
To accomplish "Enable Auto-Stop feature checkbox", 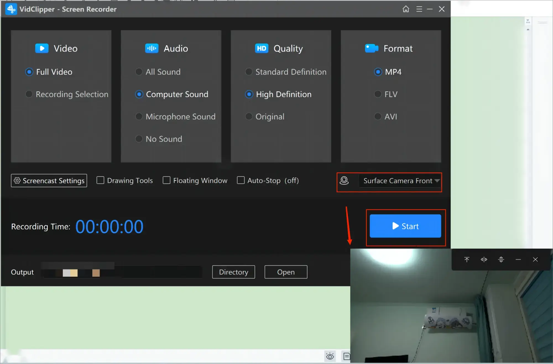I will 240,180.
